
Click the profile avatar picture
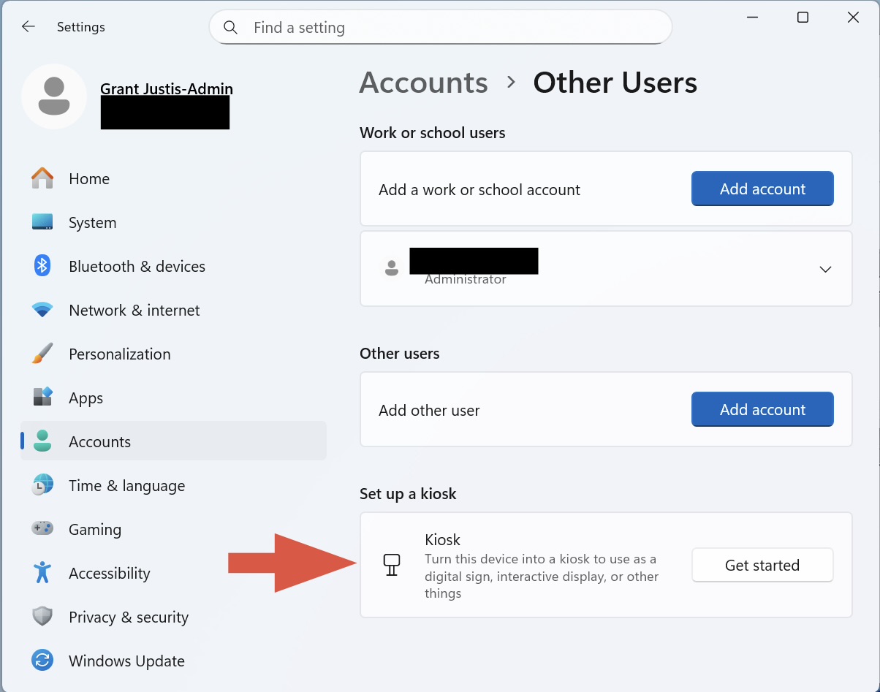coord(54,96)
